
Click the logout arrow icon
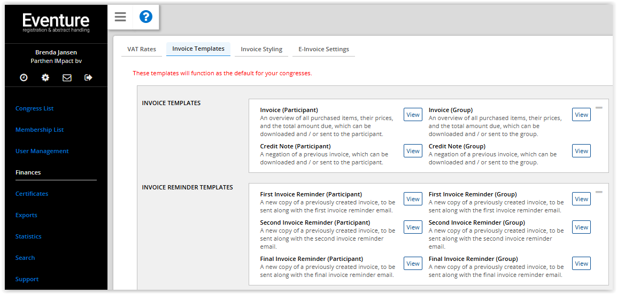(88, 77)
